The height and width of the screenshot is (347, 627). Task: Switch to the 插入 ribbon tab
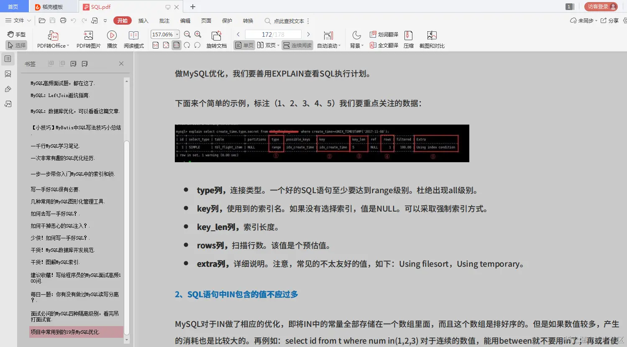[143, 20]
